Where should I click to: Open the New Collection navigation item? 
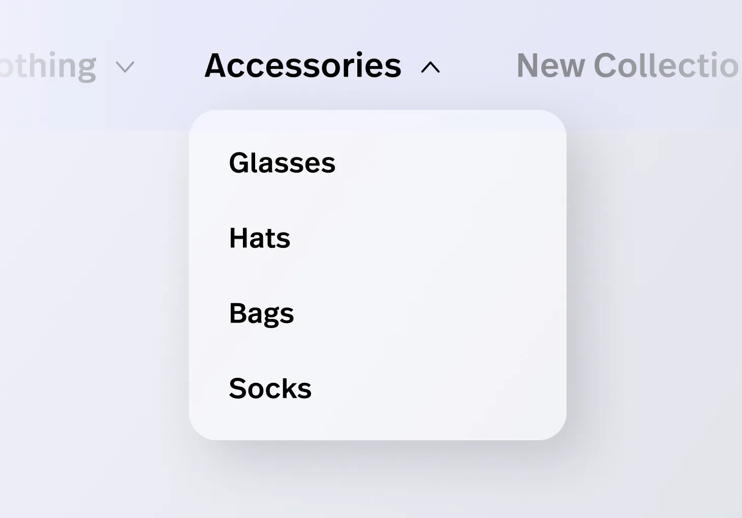tap(628, 66)
